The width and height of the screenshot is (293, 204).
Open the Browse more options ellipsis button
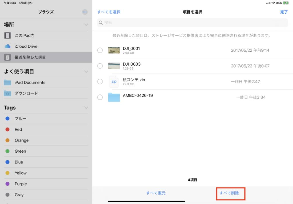click(85, 12)
